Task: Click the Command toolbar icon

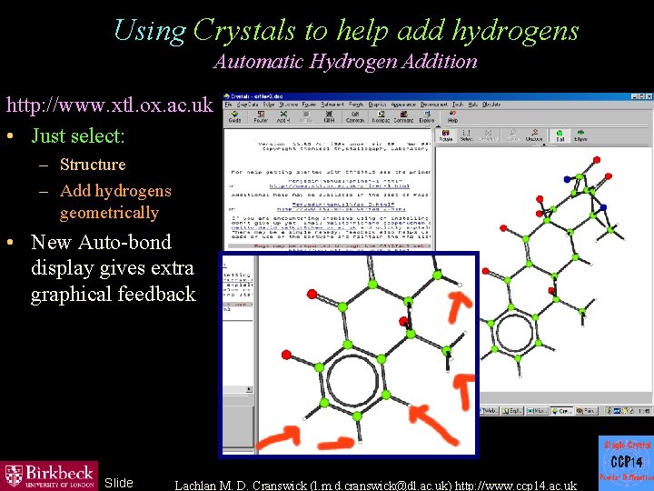Action: coord(403,116)
